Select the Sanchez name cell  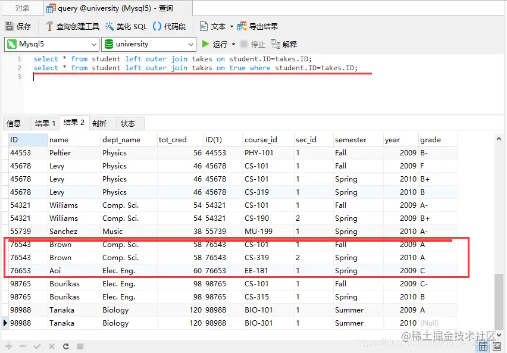coord(74,232)
